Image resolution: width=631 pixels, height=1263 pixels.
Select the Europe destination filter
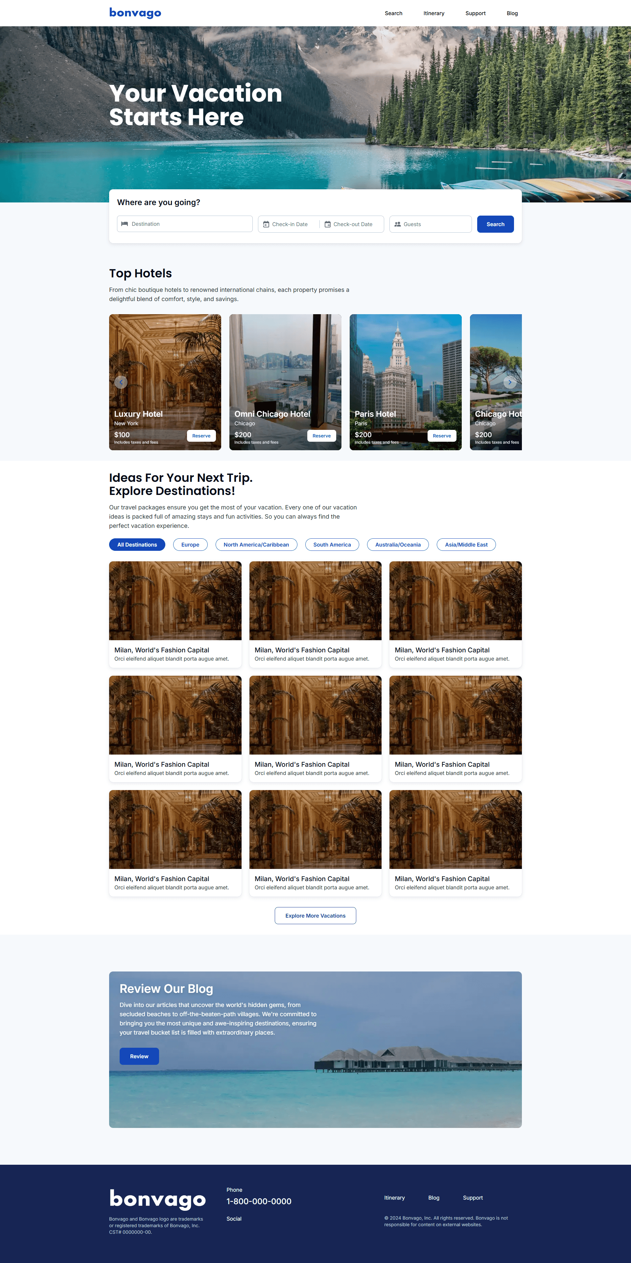coord(190,545)
